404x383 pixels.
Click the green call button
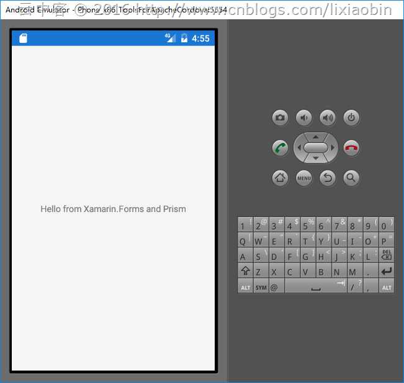[x=280, y=148]
